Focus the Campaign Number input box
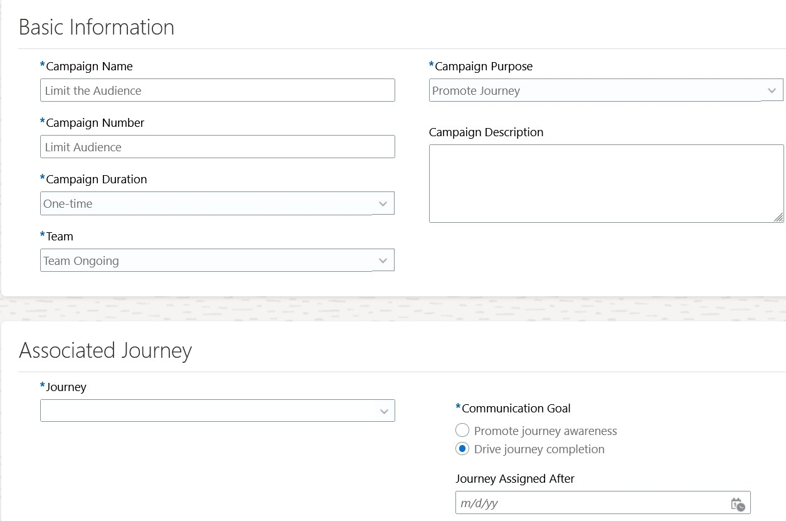 pos(217,147)
